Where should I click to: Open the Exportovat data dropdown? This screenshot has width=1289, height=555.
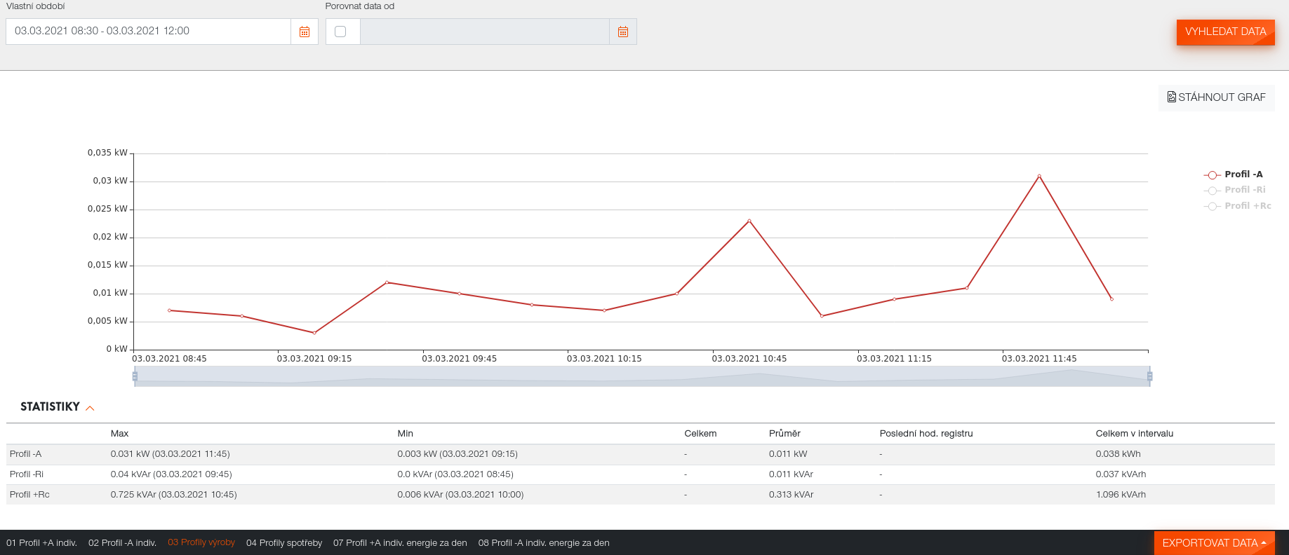coord(1213,543)
